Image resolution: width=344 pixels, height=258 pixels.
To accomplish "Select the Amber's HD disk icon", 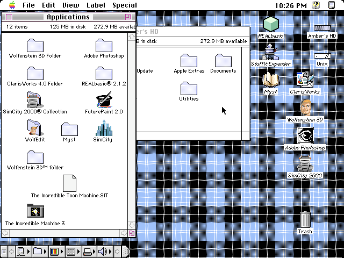I will pos(322,28).
